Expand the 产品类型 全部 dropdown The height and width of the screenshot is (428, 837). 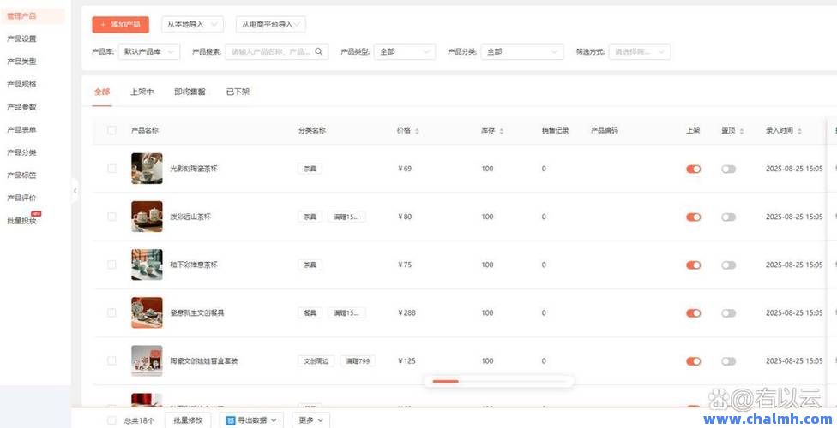click(x=405, y=51)
